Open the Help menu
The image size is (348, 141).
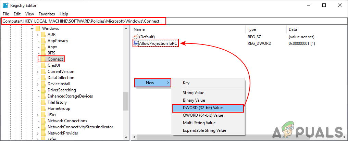(64, 14)
